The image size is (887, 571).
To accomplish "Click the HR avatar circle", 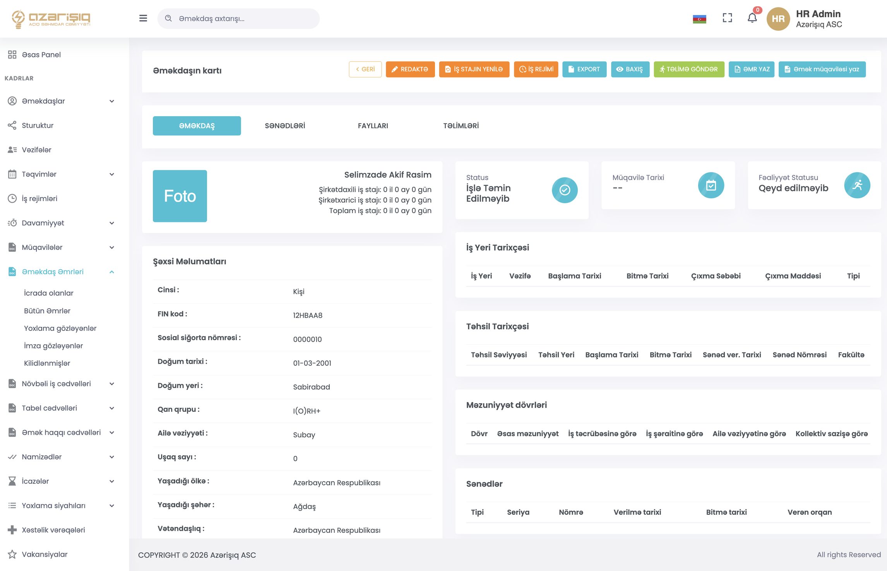I will point(778,19).
